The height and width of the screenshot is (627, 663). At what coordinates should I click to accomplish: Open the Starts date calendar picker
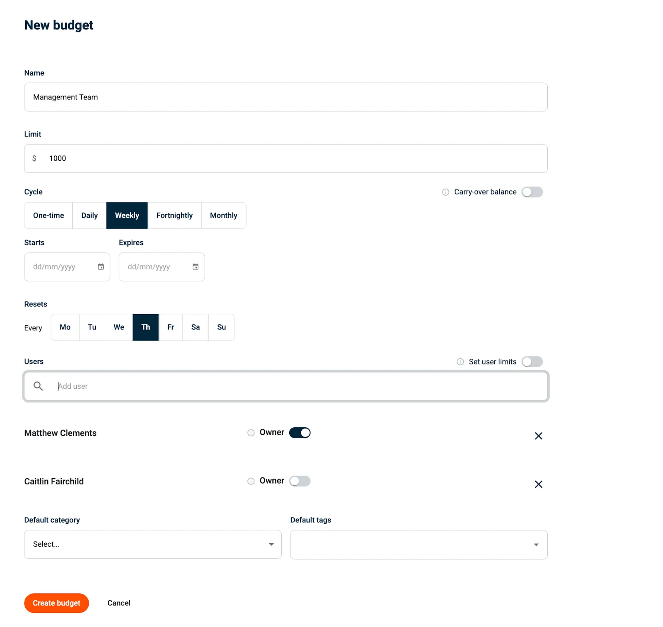101,267
